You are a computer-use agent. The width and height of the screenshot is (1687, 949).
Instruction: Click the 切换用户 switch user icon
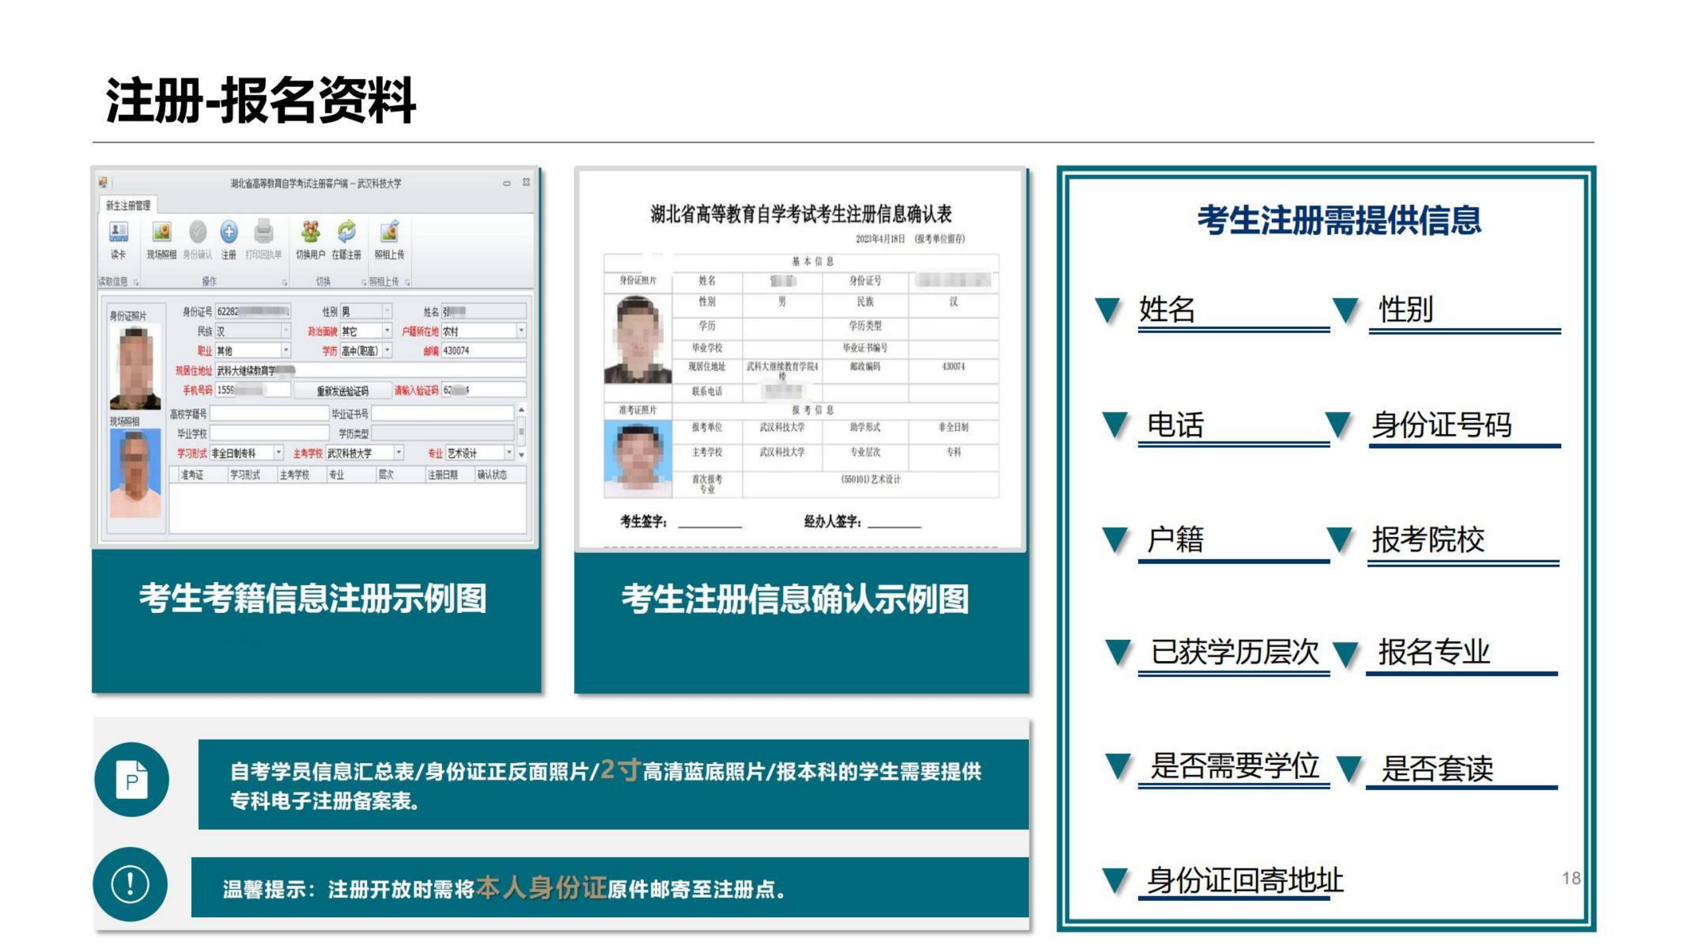[310, 232]
